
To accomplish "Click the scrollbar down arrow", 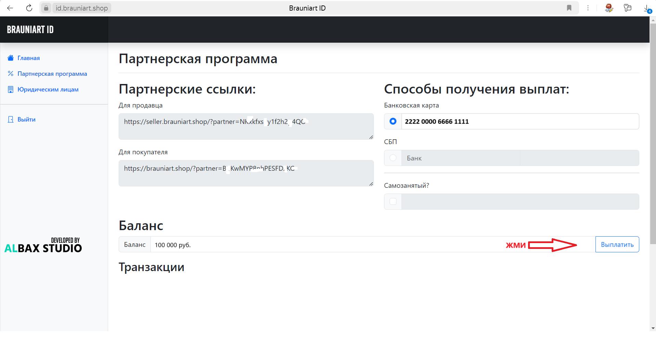I will 653,328.
